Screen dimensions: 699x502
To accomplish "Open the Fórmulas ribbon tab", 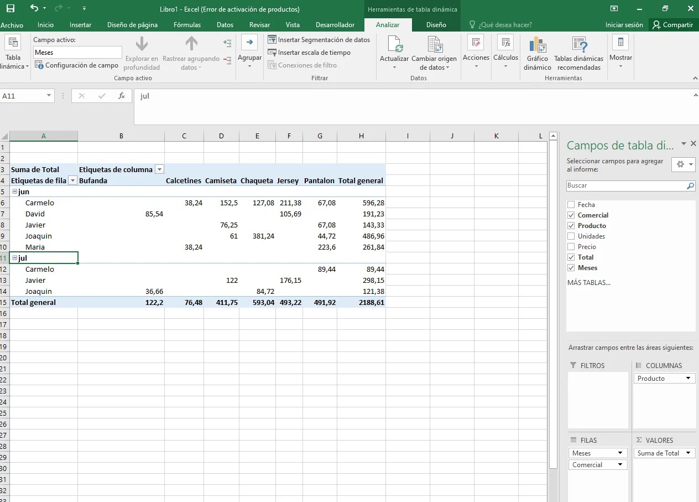I will tap(187, 25).
